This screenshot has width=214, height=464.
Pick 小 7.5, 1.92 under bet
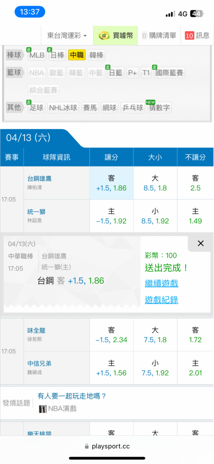coord(155,368)
